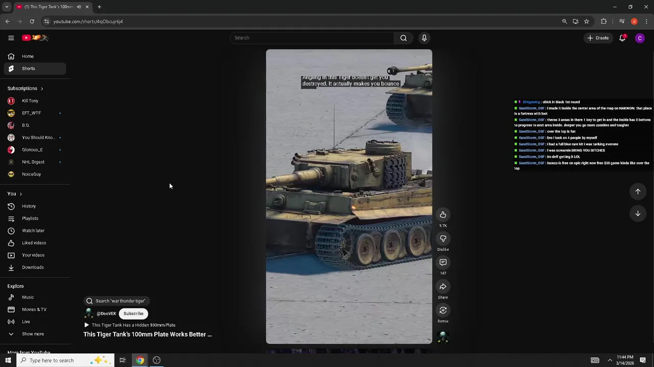Click the Create button

pyautogui.click(x=598, y=38)
